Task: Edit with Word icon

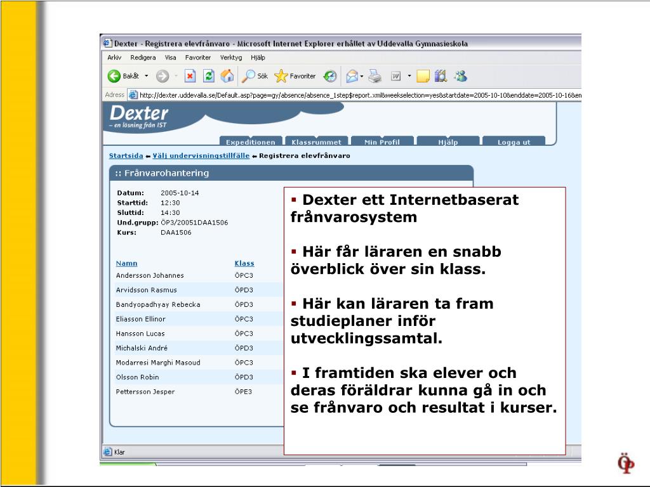Action: tap(396, 76)
